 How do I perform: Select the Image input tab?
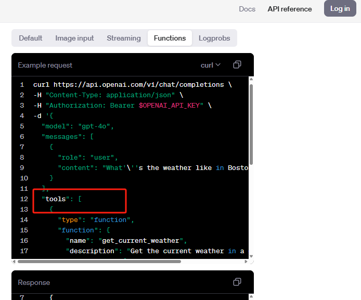pyautogui.click(x=74, y=38)
